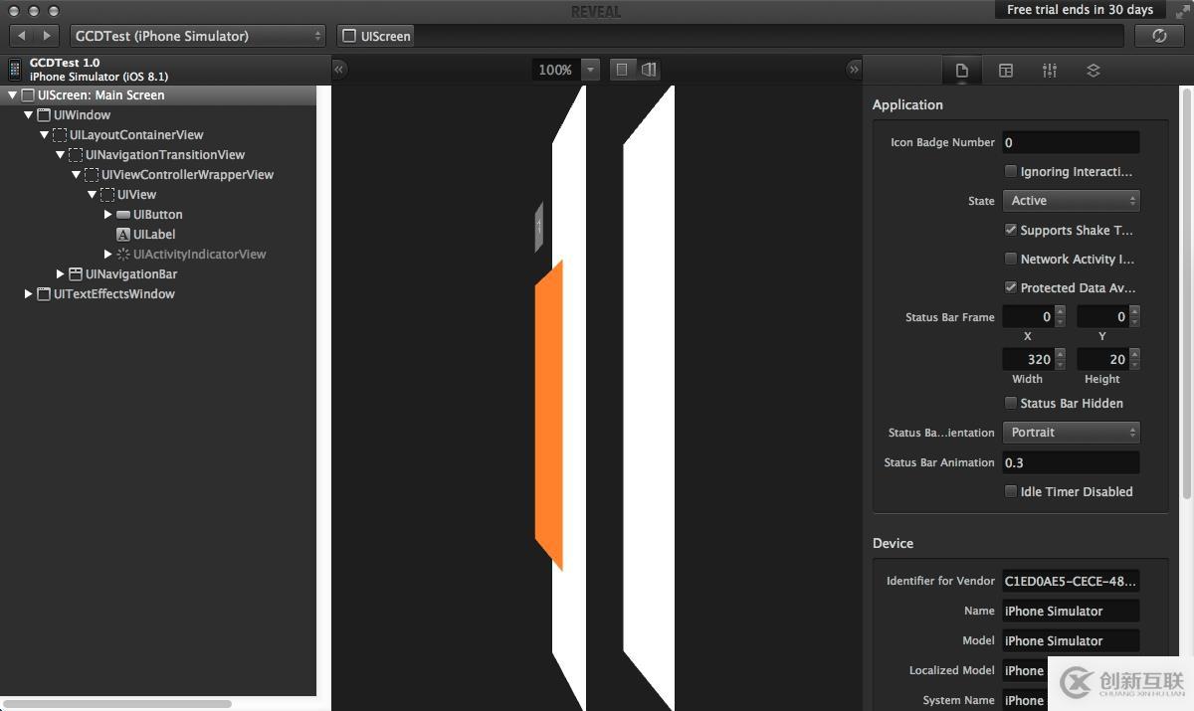
Task: Expand the UIButton disclosure triangle
Action: [107, 215]
